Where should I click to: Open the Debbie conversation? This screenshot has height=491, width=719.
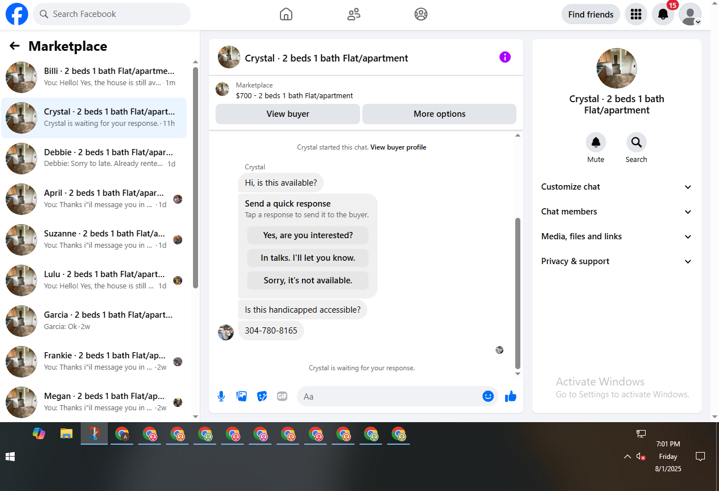(x=94, y=159)
